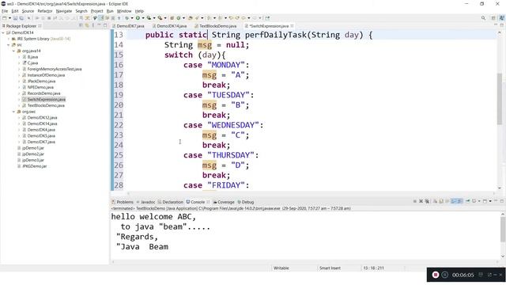Select ForeignMemoryAccessTest.java file

click(x=55, y=69)
